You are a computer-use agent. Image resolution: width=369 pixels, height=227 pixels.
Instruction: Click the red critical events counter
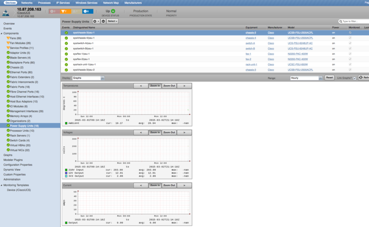coord(54,11)
